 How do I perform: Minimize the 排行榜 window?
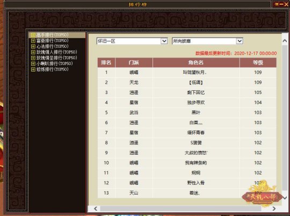[x=281, y=4]
